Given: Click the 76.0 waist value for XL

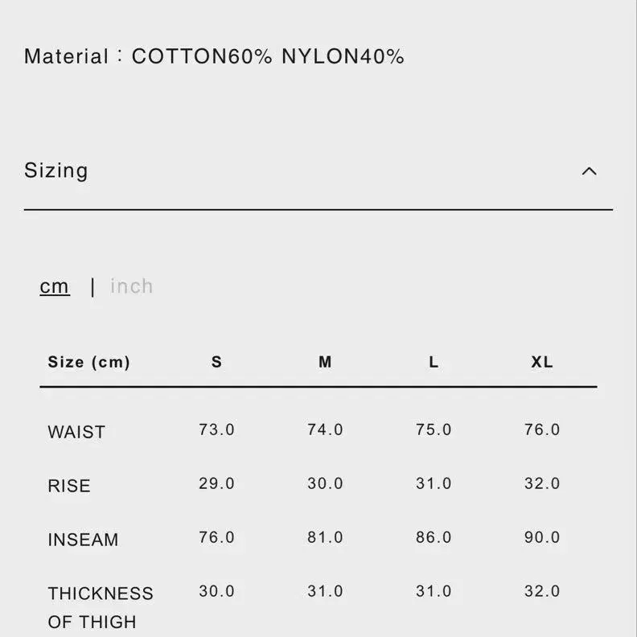Looking at the screenshot, I should pos(542,429).
